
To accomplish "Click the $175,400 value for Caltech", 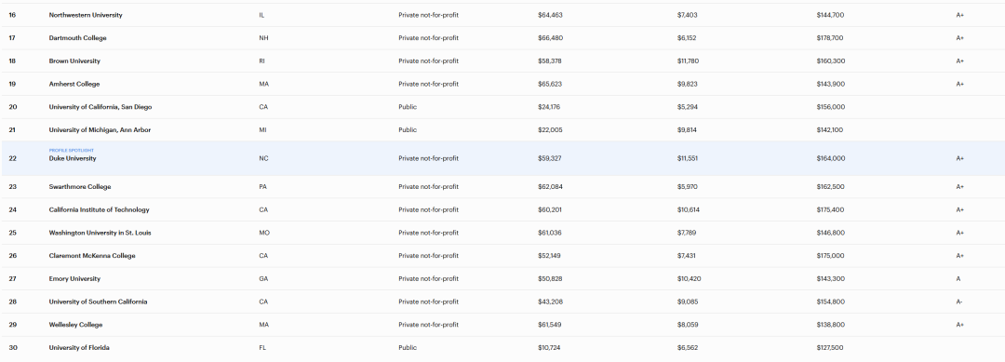I will coord(830,209).
